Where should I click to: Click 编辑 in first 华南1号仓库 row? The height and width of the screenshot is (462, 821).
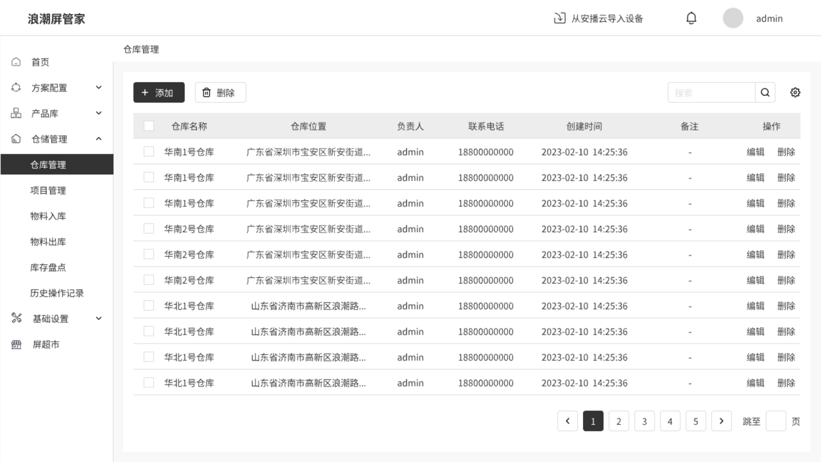[755, 152]
